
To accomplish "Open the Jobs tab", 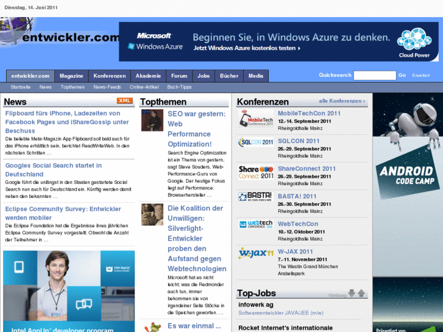I will 204,76.
